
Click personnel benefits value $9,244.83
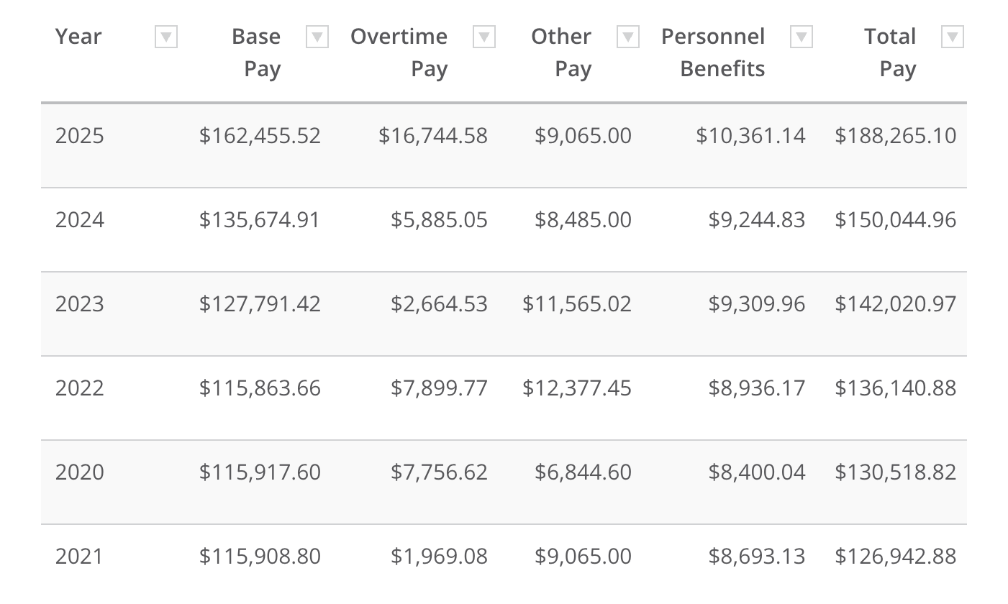point(757,220)
